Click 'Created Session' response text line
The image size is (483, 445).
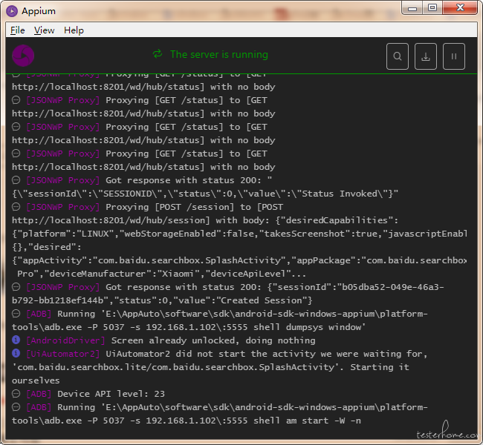click(x=162, y=300)
